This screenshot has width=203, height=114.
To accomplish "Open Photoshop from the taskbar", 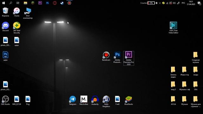I will point(47,3).
